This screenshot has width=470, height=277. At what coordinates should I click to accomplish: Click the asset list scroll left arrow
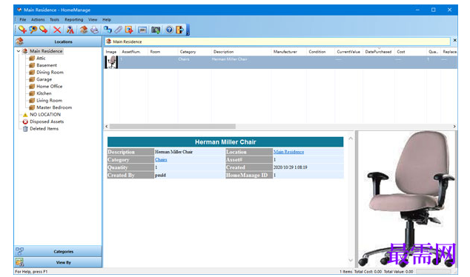click(x=107, y=127)
